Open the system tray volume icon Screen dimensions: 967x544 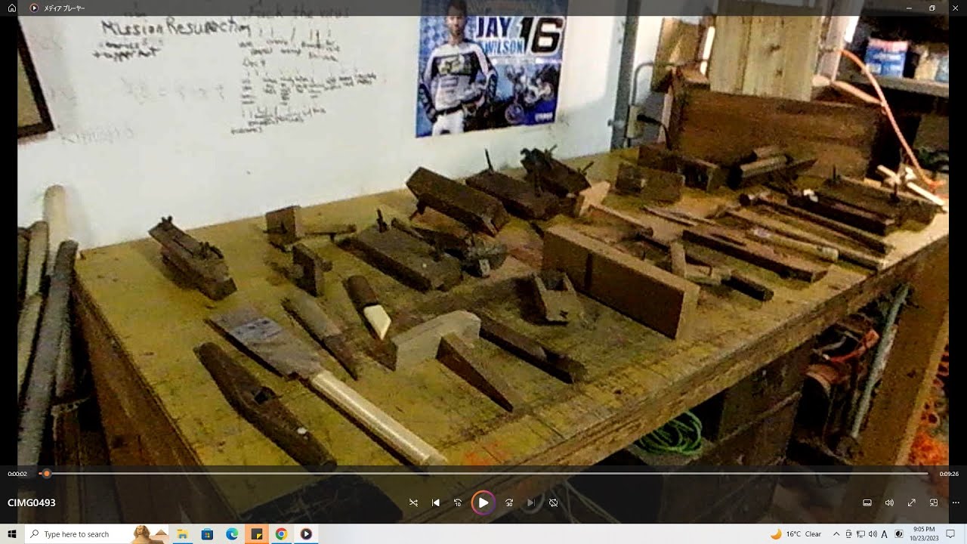click(x=873, y=534)
